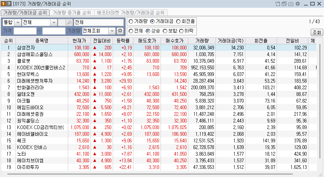Click the 종목명 column header
The width and height of the screenshot is (324, 177).
coord(42,41)
